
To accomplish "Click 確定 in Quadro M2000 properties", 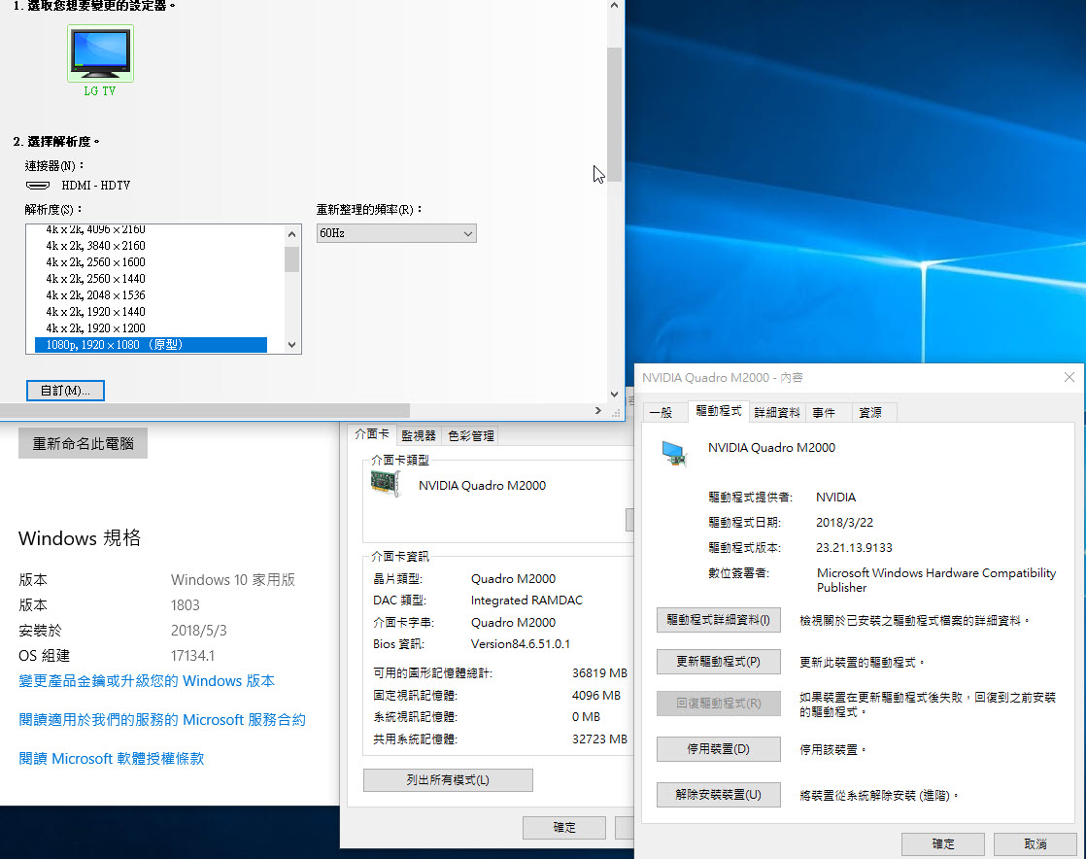I will 942,843.
